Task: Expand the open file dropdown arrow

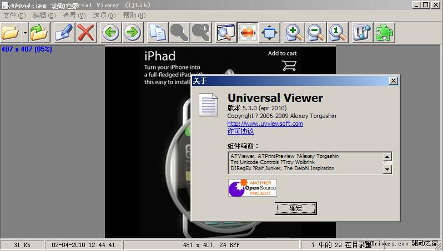Action: [x=25, y=33]
